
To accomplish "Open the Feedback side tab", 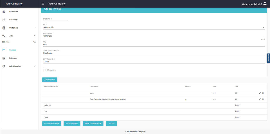I will click(x=268, y=58).
